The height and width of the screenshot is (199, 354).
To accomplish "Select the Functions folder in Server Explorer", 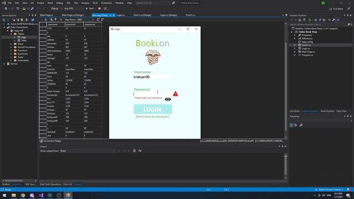I will 22,50.
